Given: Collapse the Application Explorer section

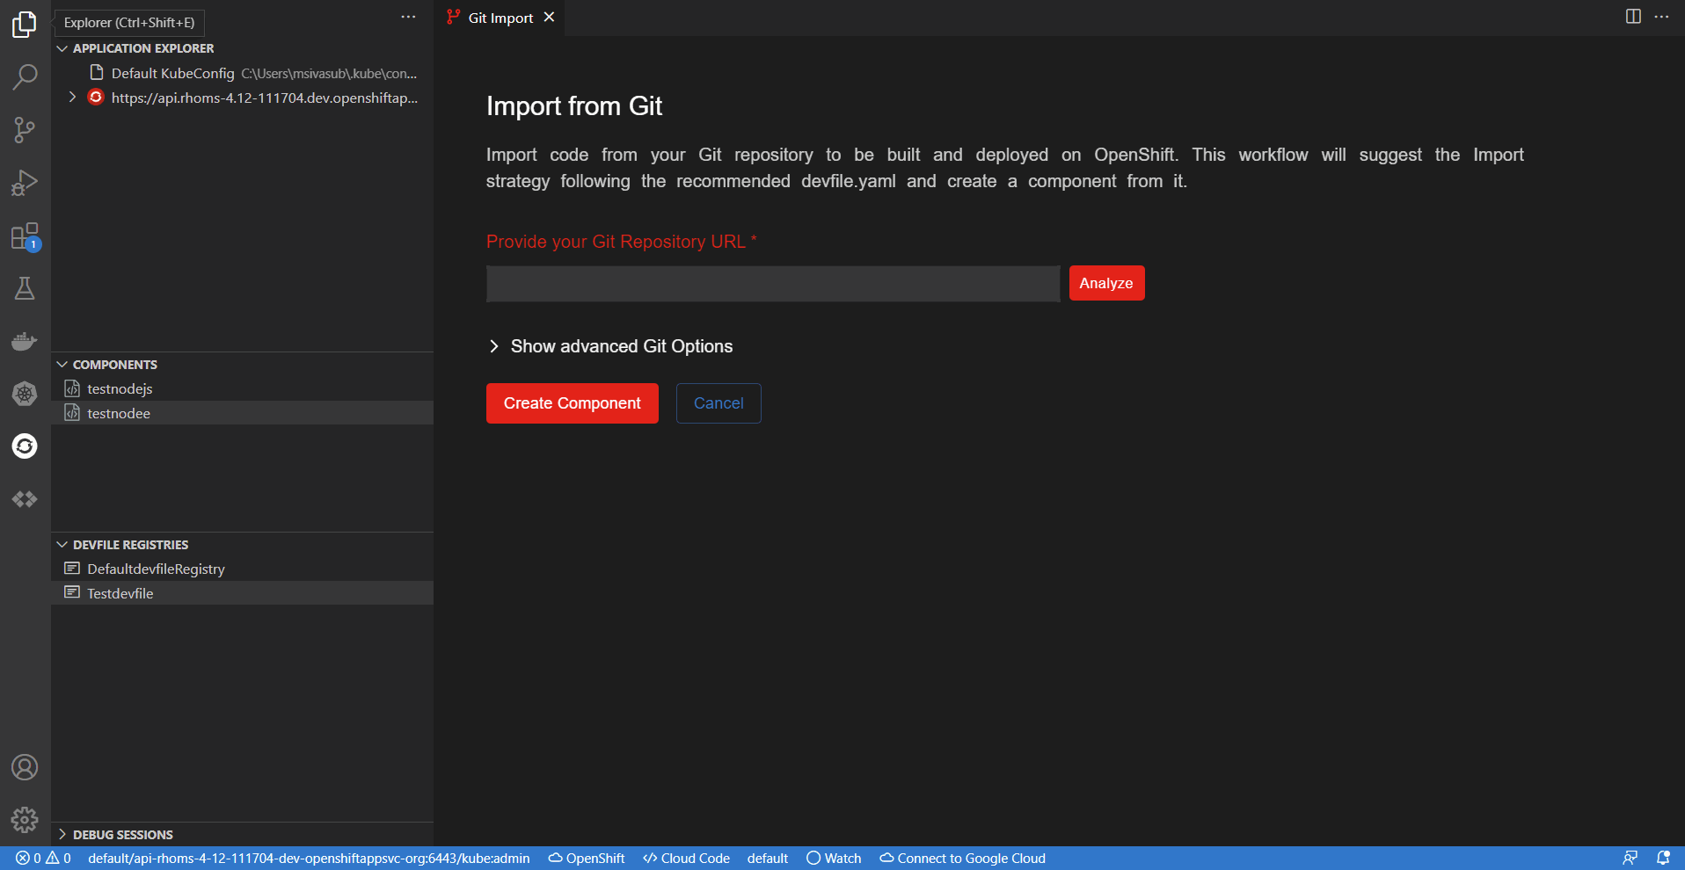Looking at the screenshot, I should (62, 48).
